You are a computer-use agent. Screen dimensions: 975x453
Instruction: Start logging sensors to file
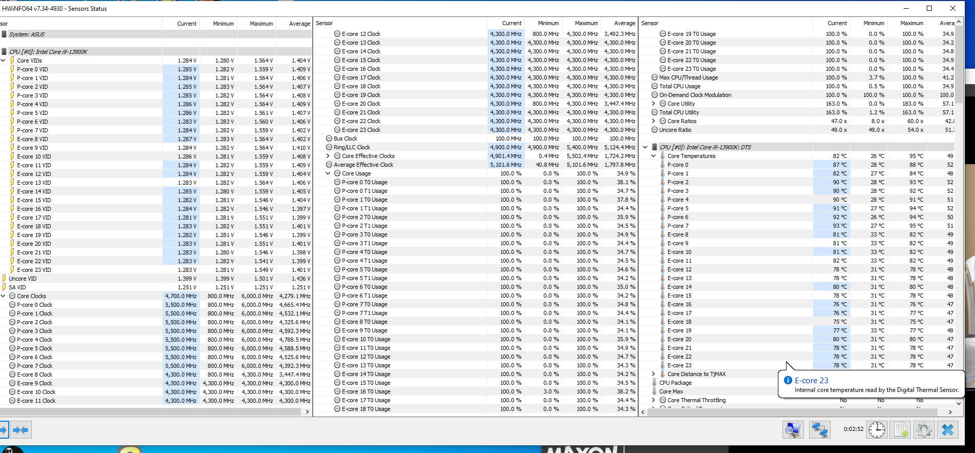pos(901,429)
